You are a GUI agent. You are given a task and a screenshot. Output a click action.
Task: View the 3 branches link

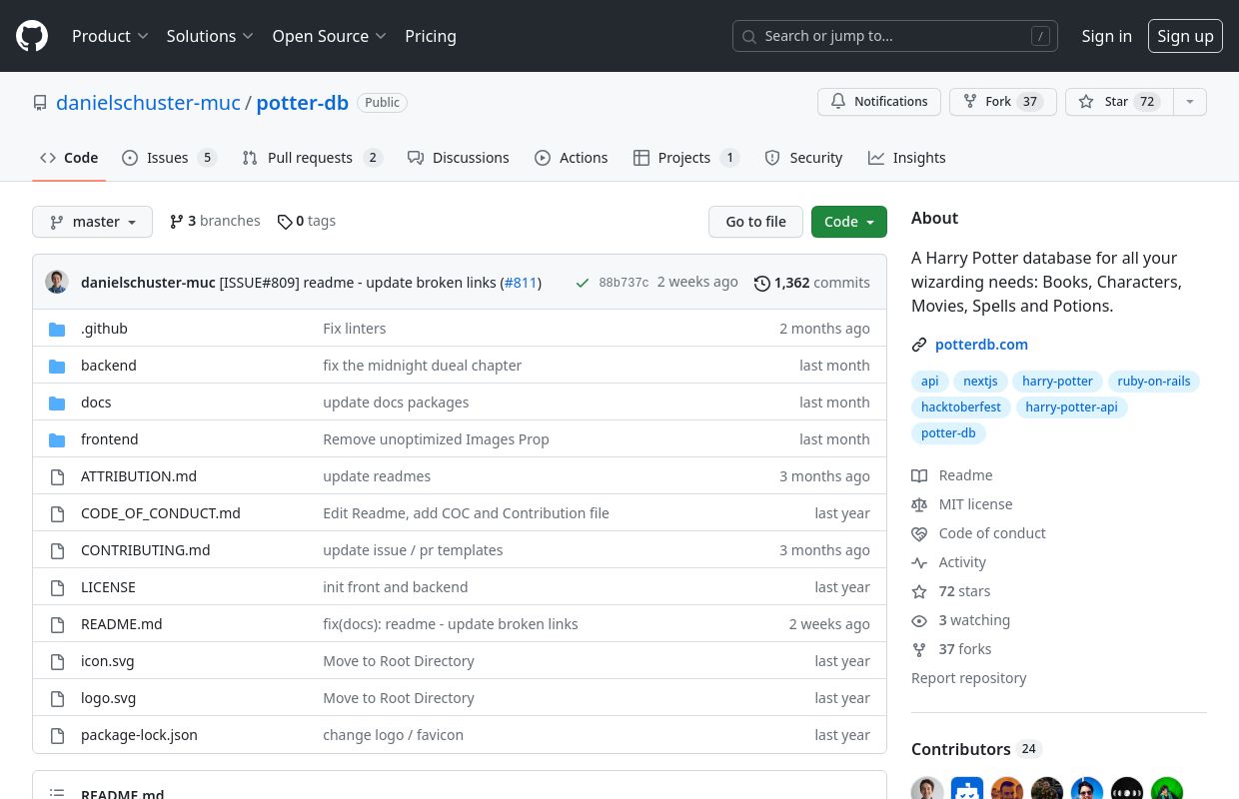point(215,221)
